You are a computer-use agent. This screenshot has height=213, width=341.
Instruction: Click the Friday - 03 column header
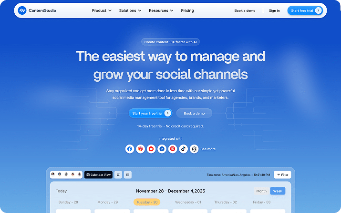point(262,202)
